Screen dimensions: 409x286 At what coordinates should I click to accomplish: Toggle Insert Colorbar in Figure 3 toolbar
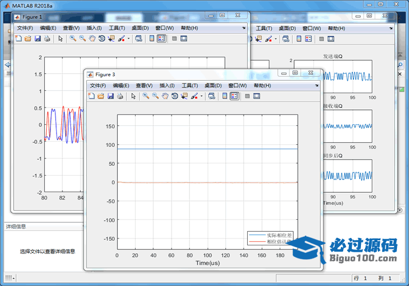tap(225, 96)
